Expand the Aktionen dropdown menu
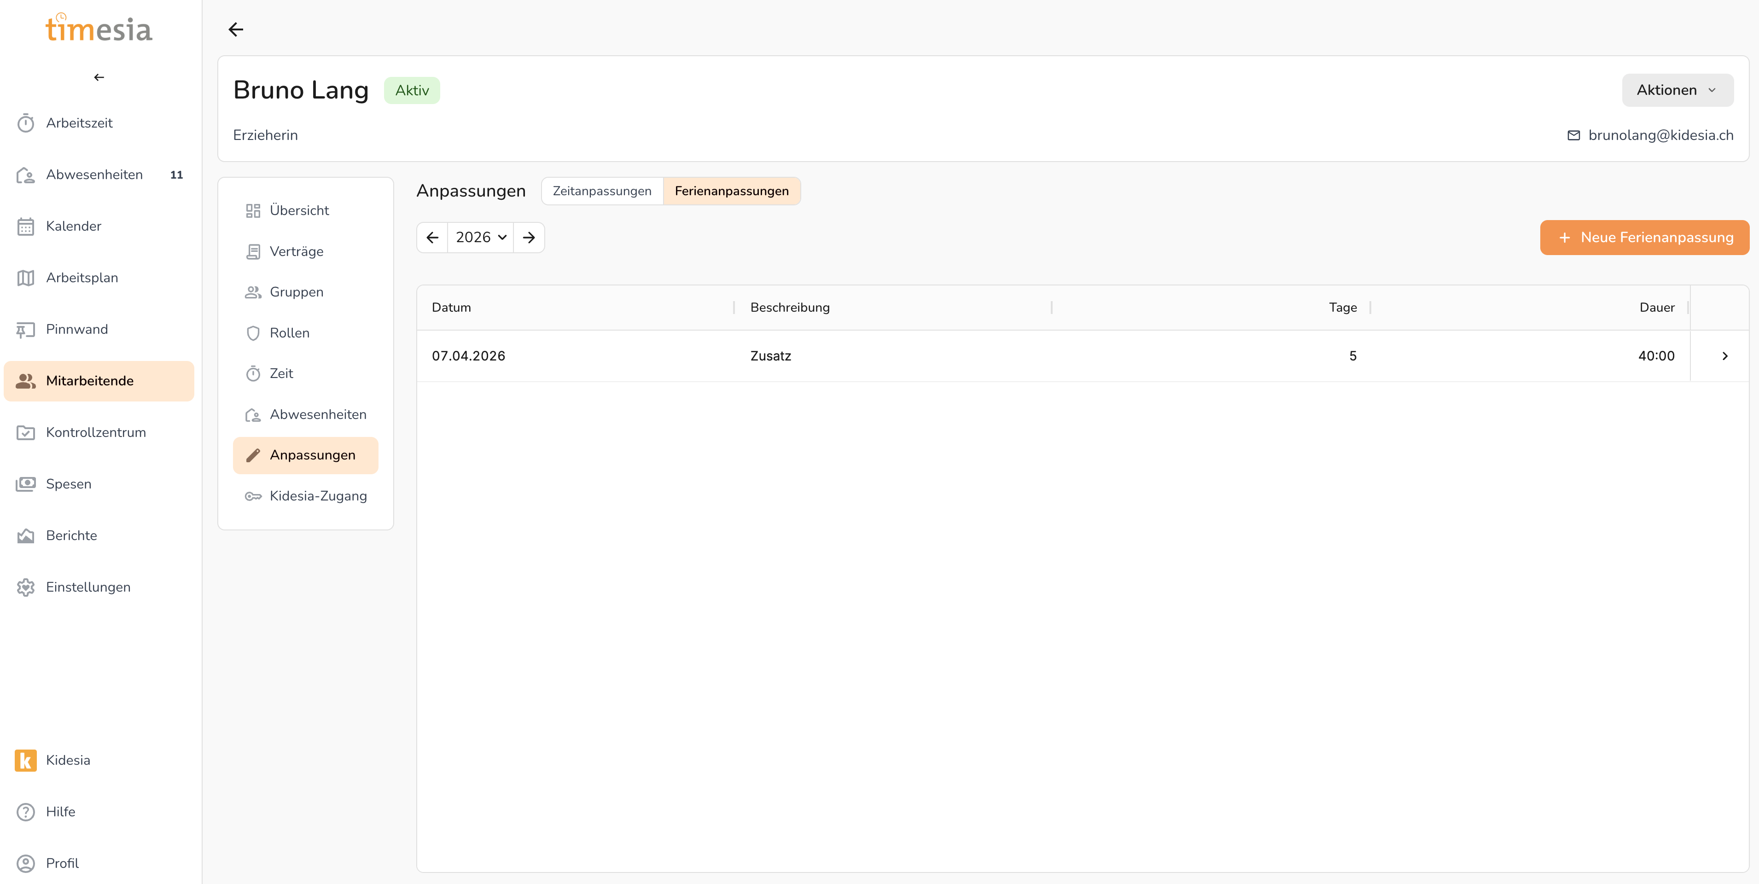 coord(1677,90)
